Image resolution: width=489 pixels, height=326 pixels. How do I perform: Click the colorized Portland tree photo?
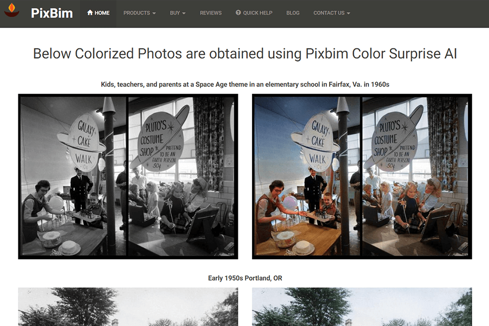click(362, 307)
